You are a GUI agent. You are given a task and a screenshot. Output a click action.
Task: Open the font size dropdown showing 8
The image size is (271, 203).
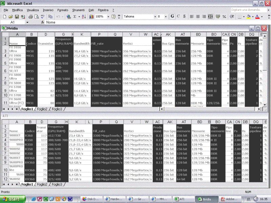click(x=166, y=16)
